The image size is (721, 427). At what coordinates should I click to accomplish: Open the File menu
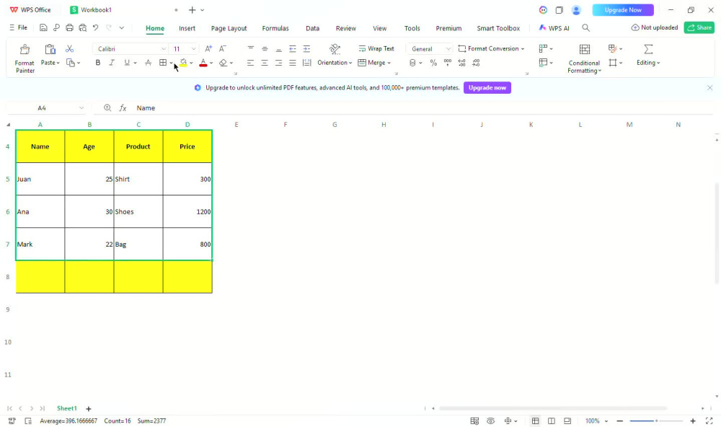(x=19, y=27)
